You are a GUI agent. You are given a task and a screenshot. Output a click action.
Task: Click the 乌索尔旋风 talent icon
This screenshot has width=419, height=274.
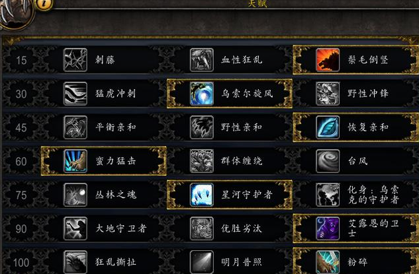click(x=202, y=94)
